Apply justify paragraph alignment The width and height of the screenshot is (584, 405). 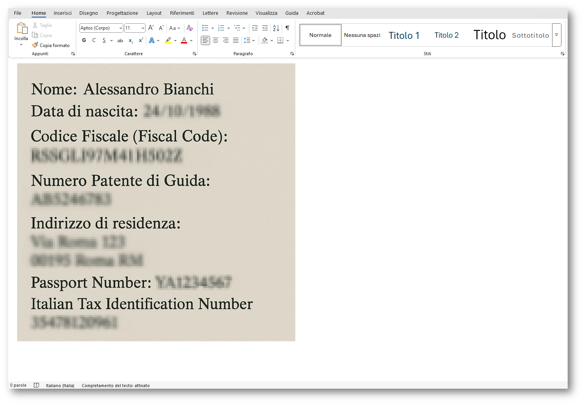pyautogui.click(x=236, y=40)
